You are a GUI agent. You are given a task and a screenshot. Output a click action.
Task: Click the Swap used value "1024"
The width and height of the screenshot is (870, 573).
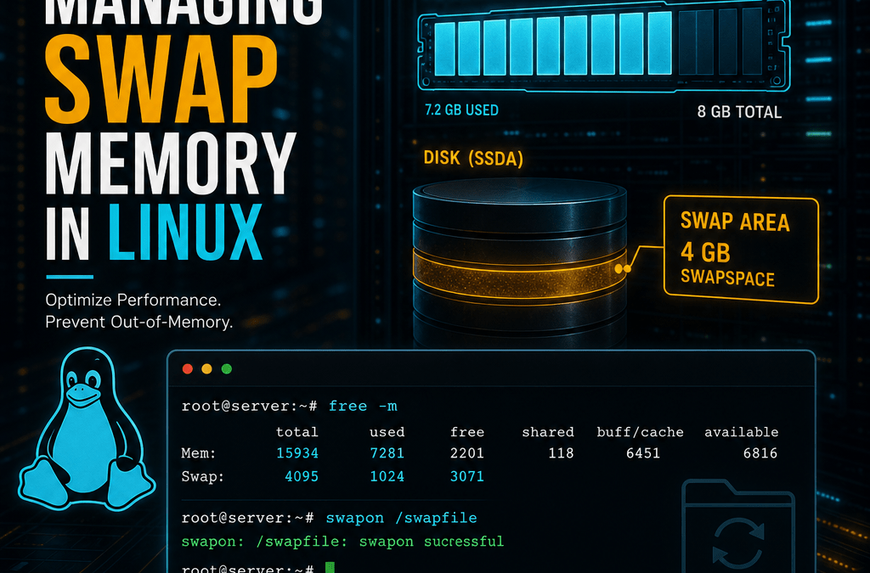coord(387,476)
